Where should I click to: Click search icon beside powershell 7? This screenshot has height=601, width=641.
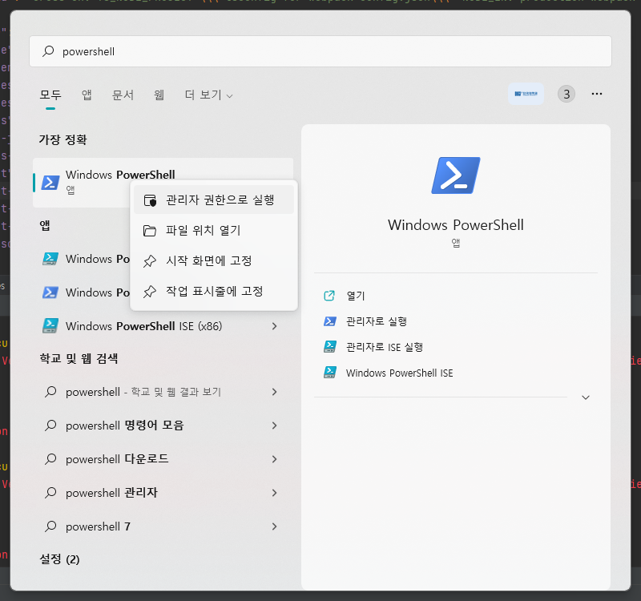pyautogui.click(x=50, y=526)
